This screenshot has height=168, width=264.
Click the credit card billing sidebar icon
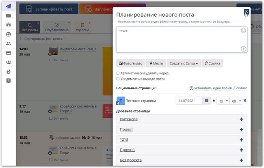coord(8,53)
